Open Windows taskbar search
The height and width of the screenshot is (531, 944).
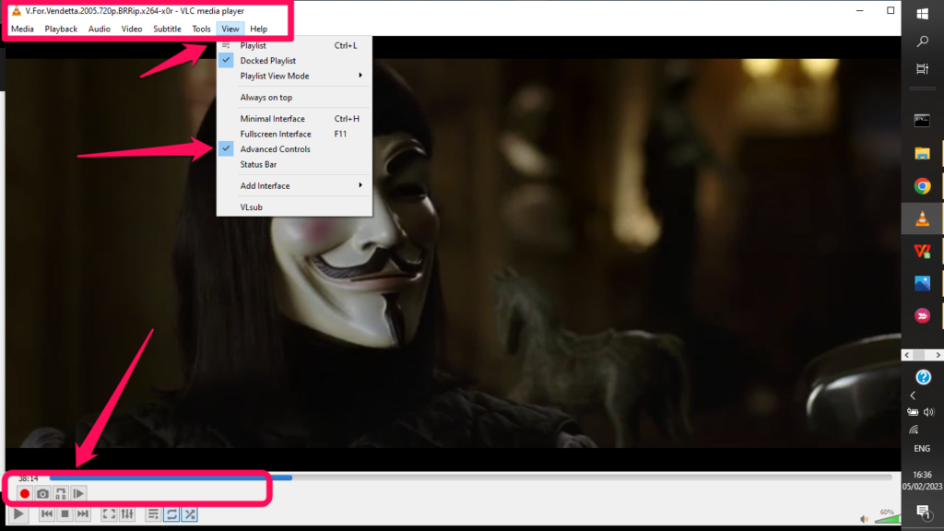922,41
